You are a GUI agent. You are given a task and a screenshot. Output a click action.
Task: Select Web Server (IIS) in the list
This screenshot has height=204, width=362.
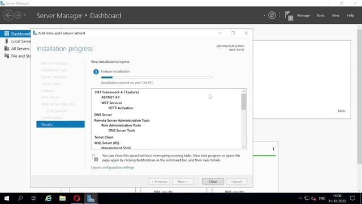point(107,143)
